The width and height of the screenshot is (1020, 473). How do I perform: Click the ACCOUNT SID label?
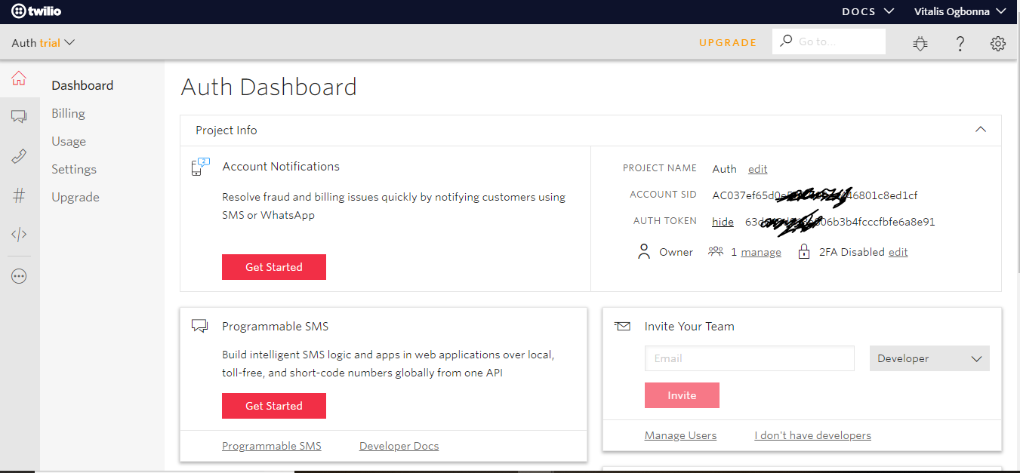pos(663,195)
